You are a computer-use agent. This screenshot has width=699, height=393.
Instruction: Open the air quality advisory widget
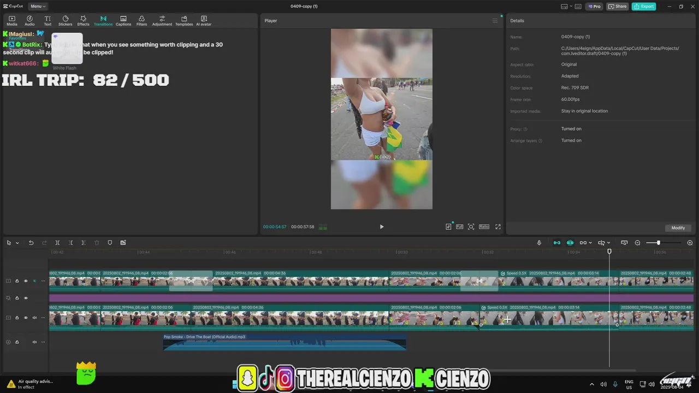coord(29,384)
